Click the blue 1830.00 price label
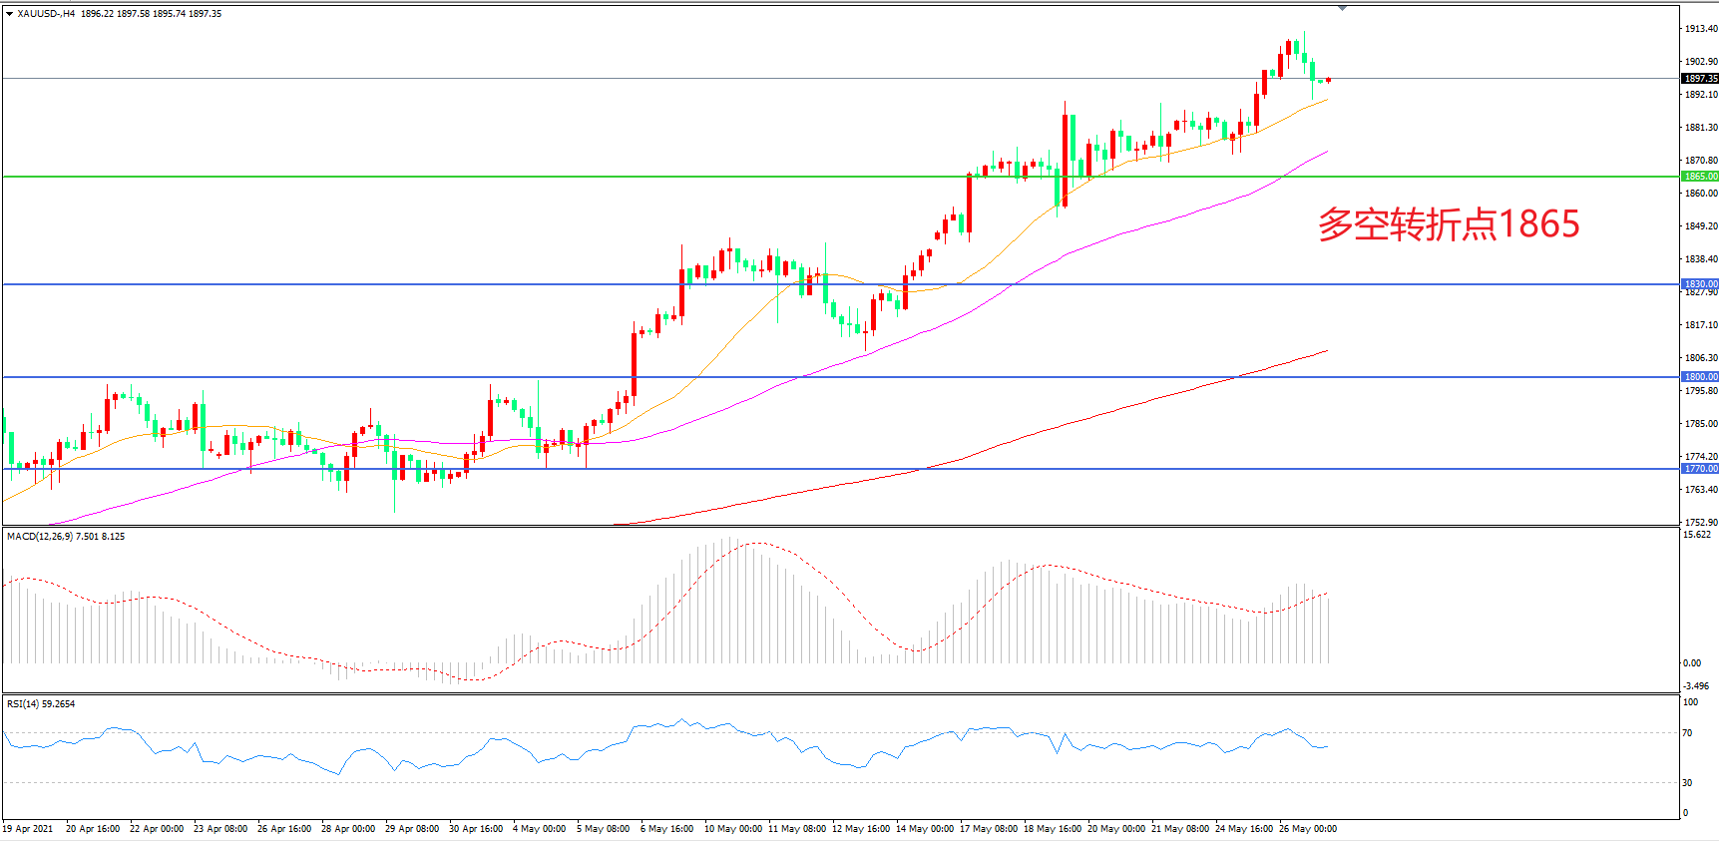This screenshot has width=1719, height=841. click(x=1700, y=284)
